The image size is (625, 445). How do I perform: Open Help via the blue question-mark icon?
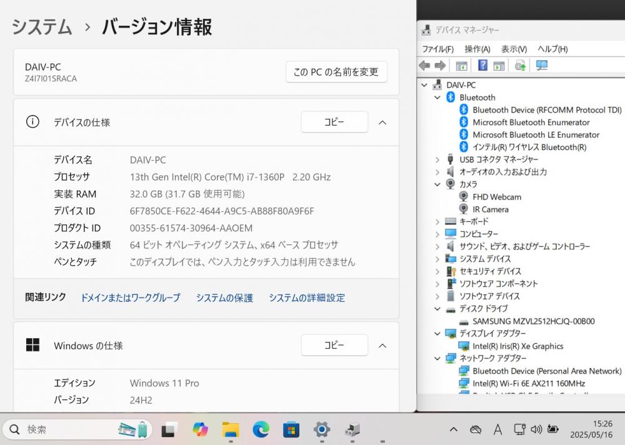click(x=482, y=66)
